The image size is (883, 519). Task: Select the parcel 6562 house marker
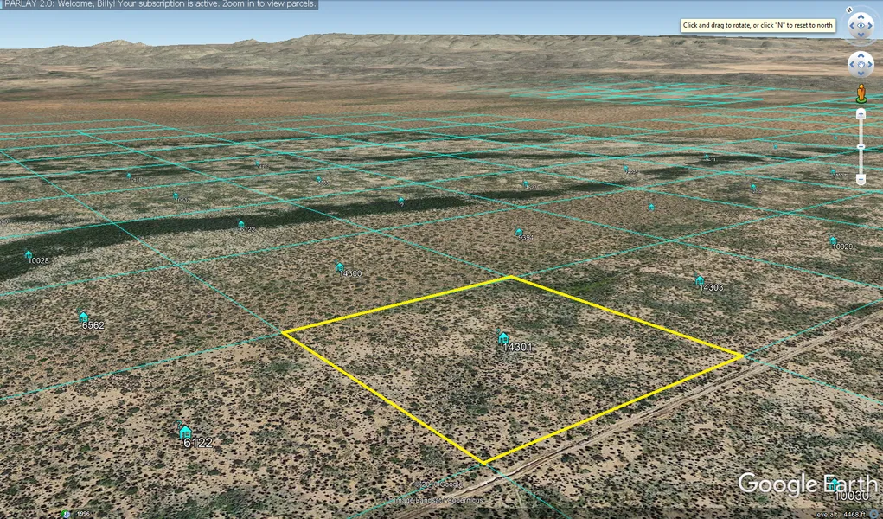coord(84,317)
